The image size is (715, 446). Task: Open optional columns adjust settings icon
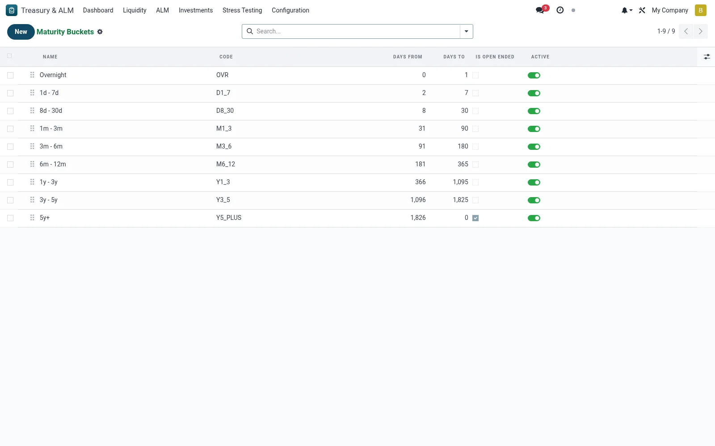pos(707,57)
